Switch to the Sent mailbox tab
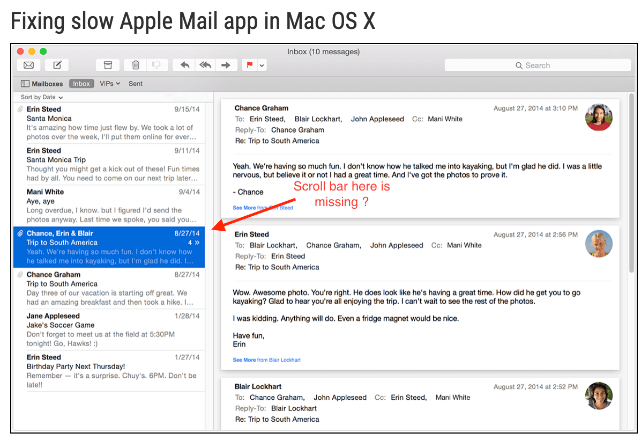Screen dimensions: 641x440 [x=135, y=83]
